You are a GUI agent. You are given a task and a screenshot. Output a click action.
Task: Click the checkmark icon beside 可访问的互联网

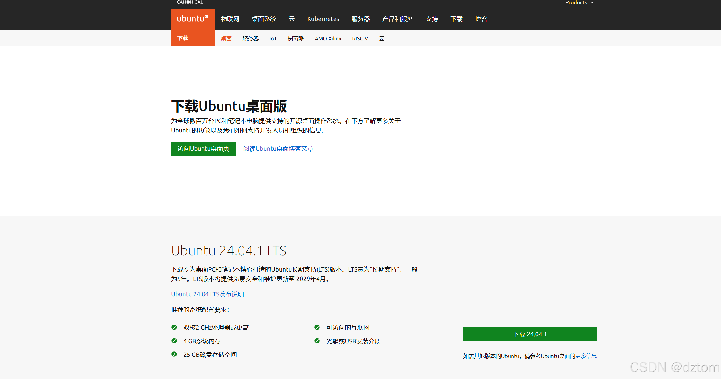[x=317, y=327]
